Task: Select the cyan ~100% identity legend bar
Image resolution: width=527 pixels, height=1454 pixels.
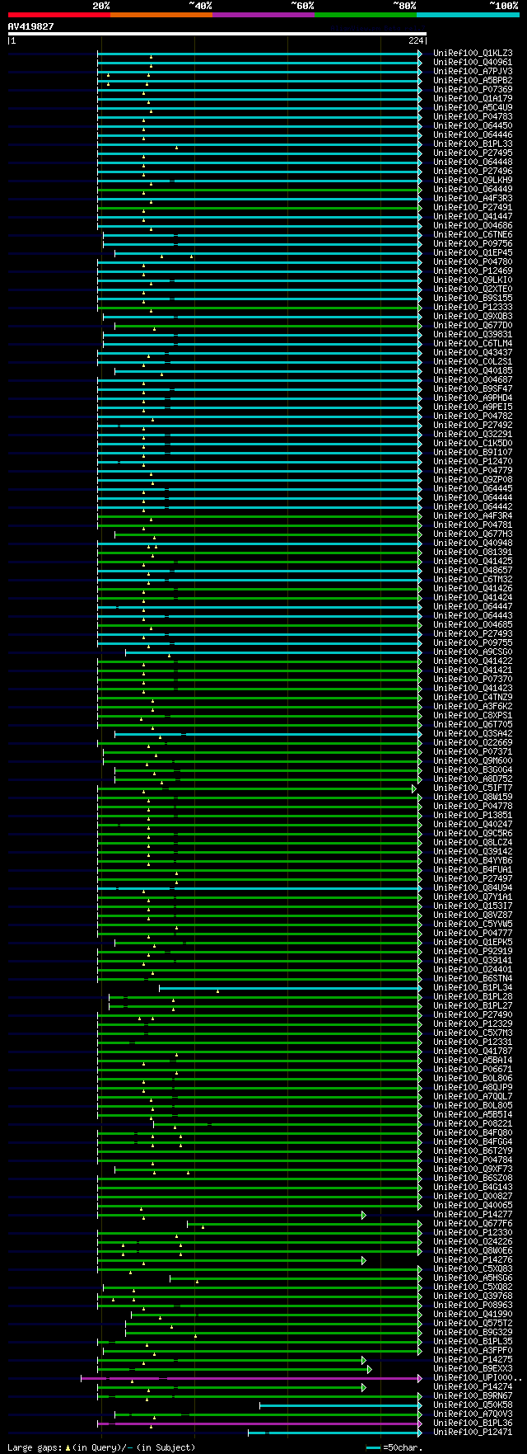Action: [x=468, y=15]
